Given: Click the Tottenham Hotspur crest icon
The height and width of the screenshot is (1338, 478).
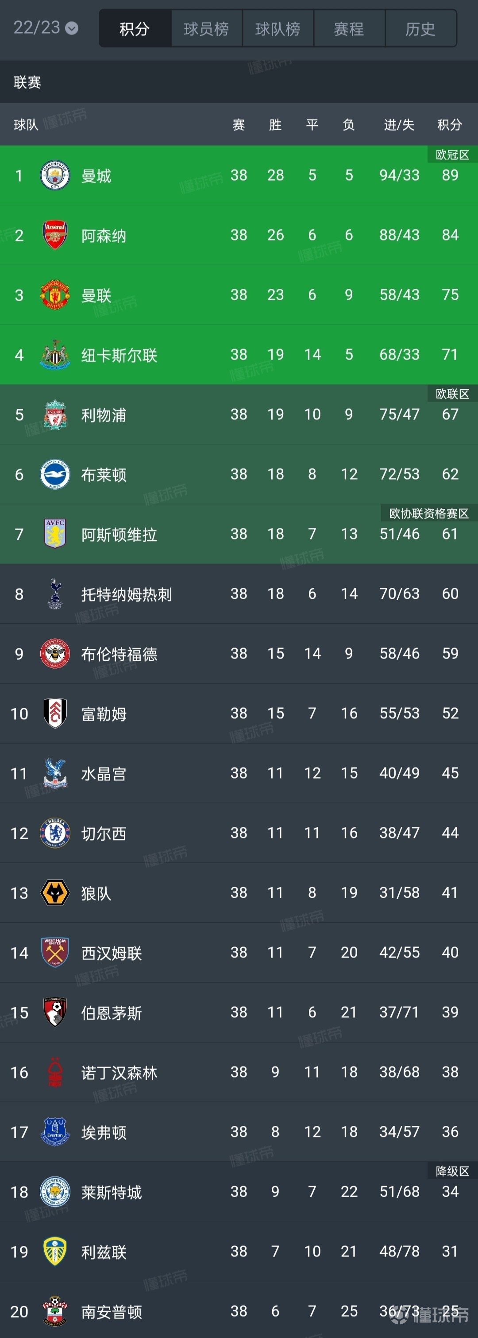Looking at the screenshot, I should (x=55, y=593).
